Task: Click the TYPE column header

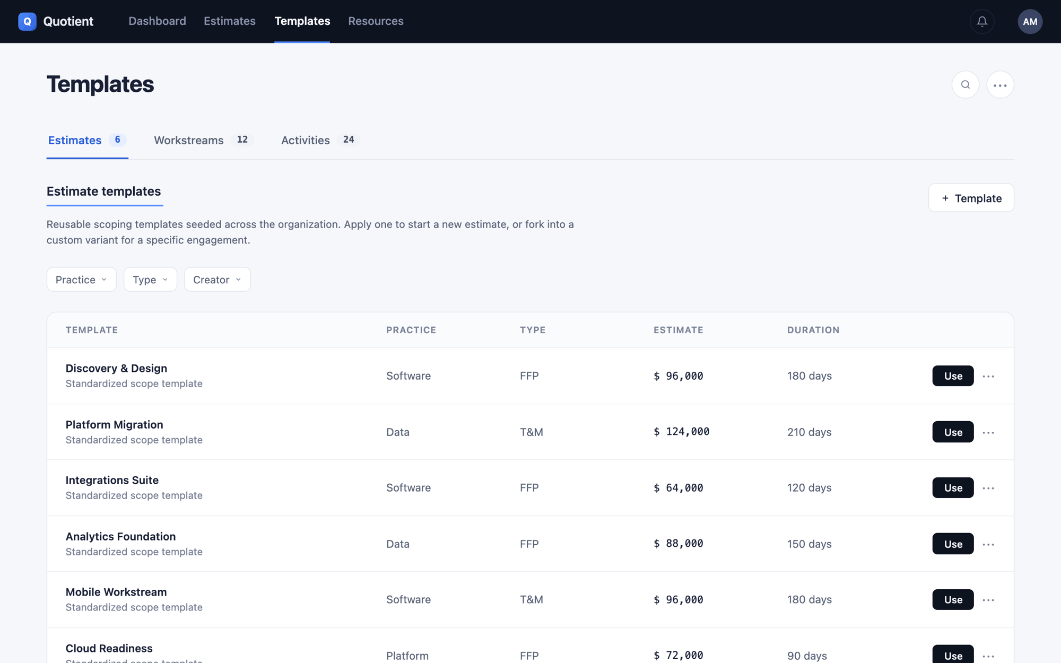Action: (x=533, y=330)
